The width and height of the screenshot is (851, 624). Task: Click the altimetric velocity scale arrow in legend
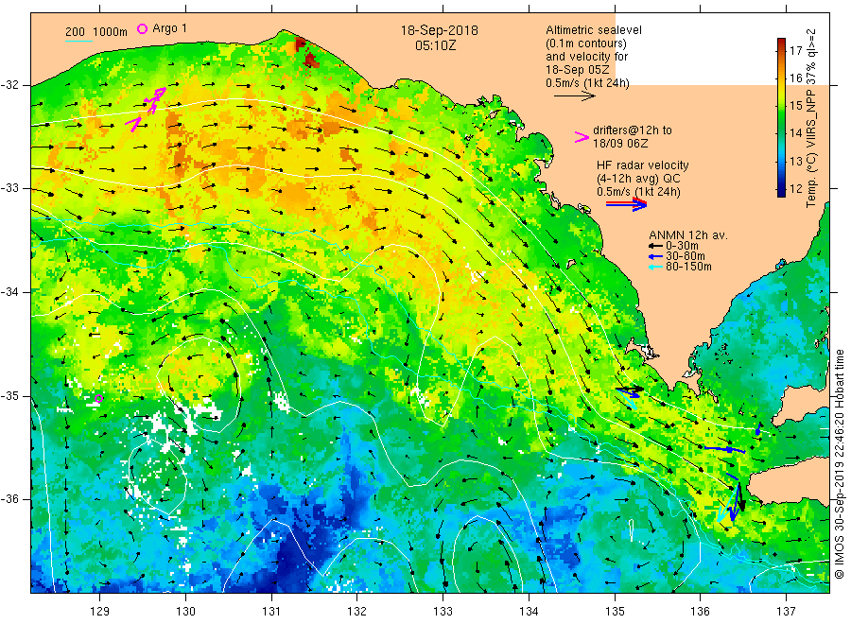coord(574,96)
